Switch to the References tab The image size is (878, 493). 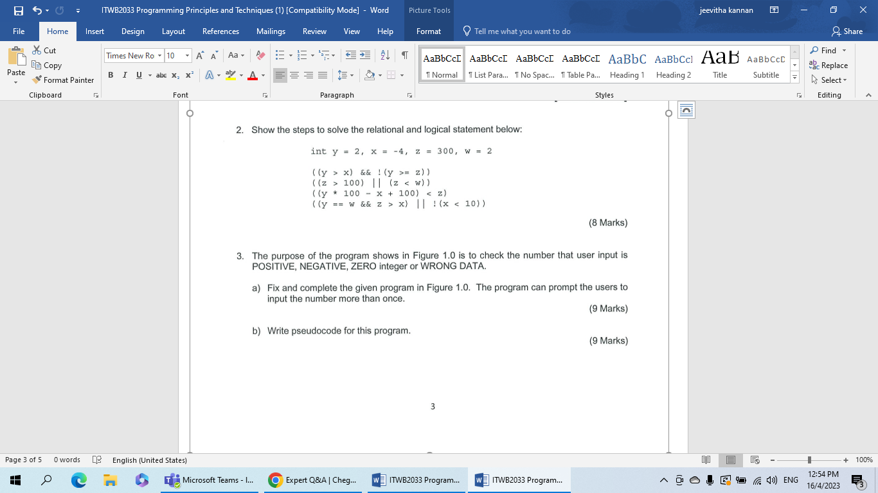[220, 31]
